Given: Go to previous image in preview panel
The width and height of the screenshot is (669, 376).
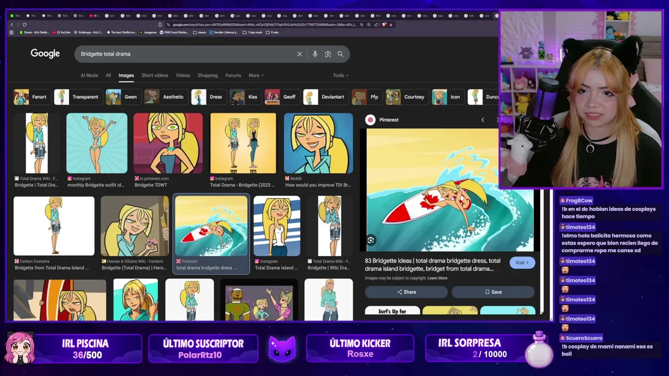Looking at the screenshot, I should 482,120.
